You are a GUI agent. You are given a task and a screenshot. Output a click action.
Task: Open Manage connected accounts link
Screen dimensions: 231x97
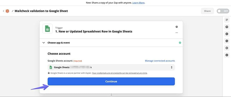point(160,61)
